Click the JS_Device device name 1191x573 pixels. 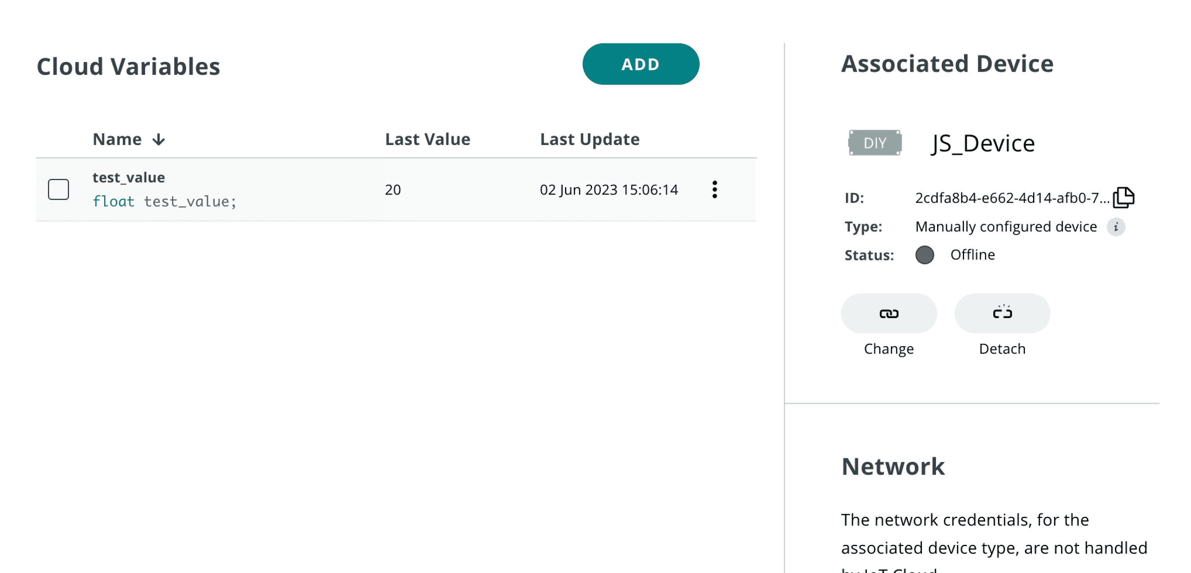click(982, 143)
